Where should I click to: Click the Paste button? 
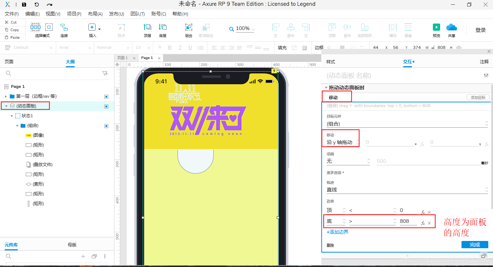click(12, 37)
